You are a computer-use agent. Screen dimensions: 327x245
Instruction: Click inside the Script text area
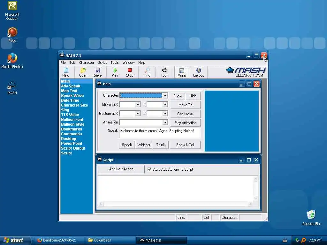(176, 189)
